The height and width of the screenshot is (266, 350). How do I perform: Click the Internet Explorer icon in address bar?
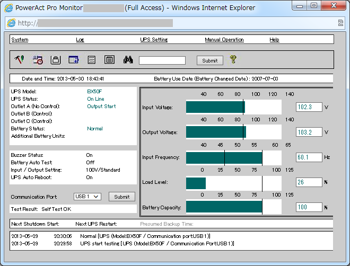coord(11,23)
